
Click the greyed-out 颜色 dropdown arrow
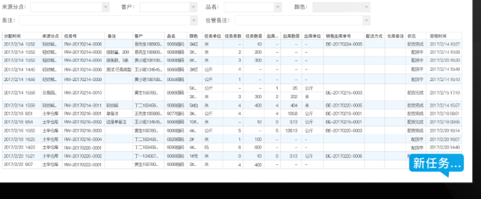366,7
